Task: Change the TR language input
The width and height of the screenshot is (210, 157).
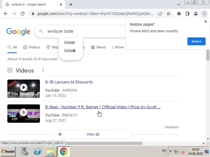Action: 164,151
